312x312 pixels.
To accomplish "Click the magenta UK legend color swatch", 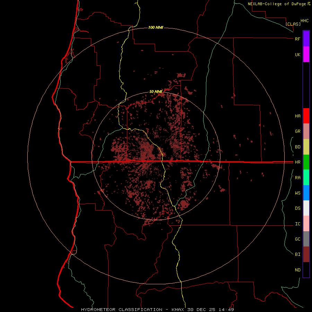I will 306,54.
